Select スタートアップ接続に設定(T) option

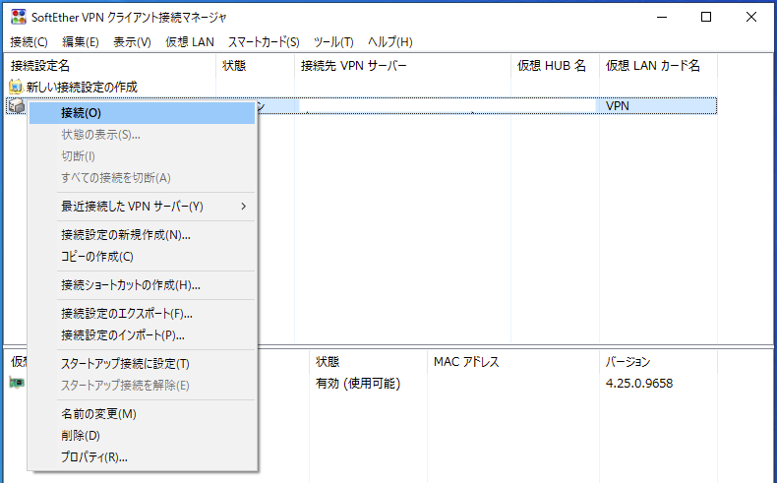(x=143, y=364)
